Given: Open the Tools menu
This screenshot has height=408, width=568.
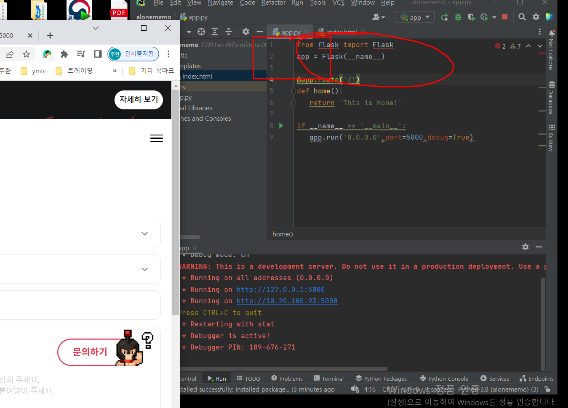Looking at the screenshot, I should [317, 3].
